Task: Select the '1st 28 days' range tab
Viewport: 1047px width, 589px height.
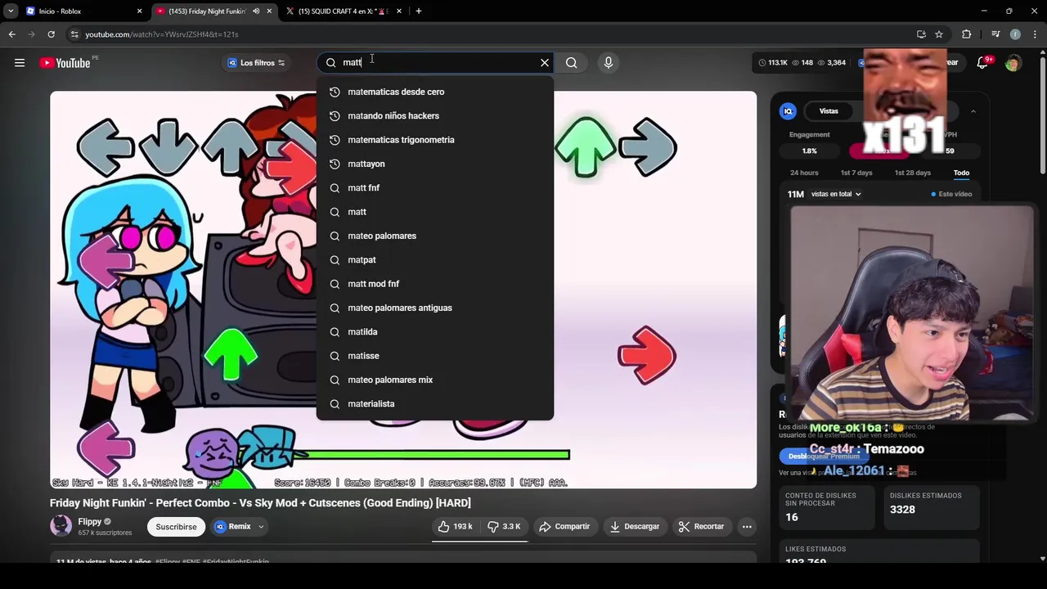Action: tap(912, 173)
